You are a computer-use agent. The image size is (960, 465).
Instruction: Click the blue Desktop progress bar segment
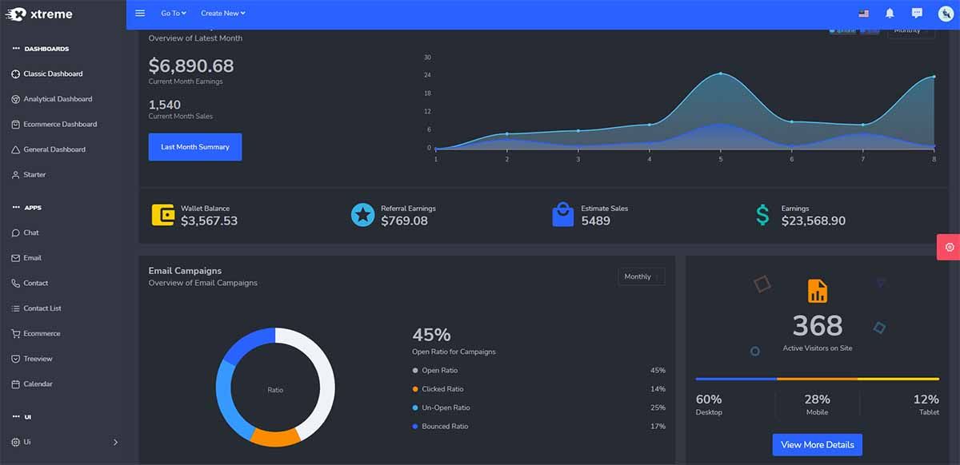(736, 379)
